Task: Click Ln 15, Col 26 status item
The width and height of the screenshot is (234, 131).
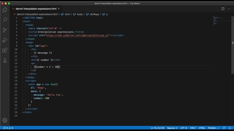Action: click(157, 128)
